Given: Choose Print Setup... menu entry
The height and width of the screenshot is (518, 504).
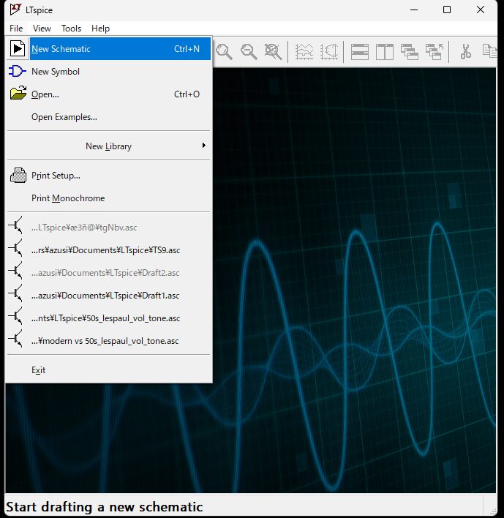Looking at the screenshot, I should [56, 176].
